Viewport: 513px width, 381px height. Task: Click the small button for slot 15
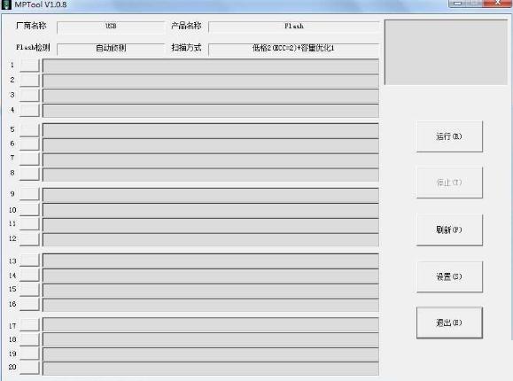point(29,290)
